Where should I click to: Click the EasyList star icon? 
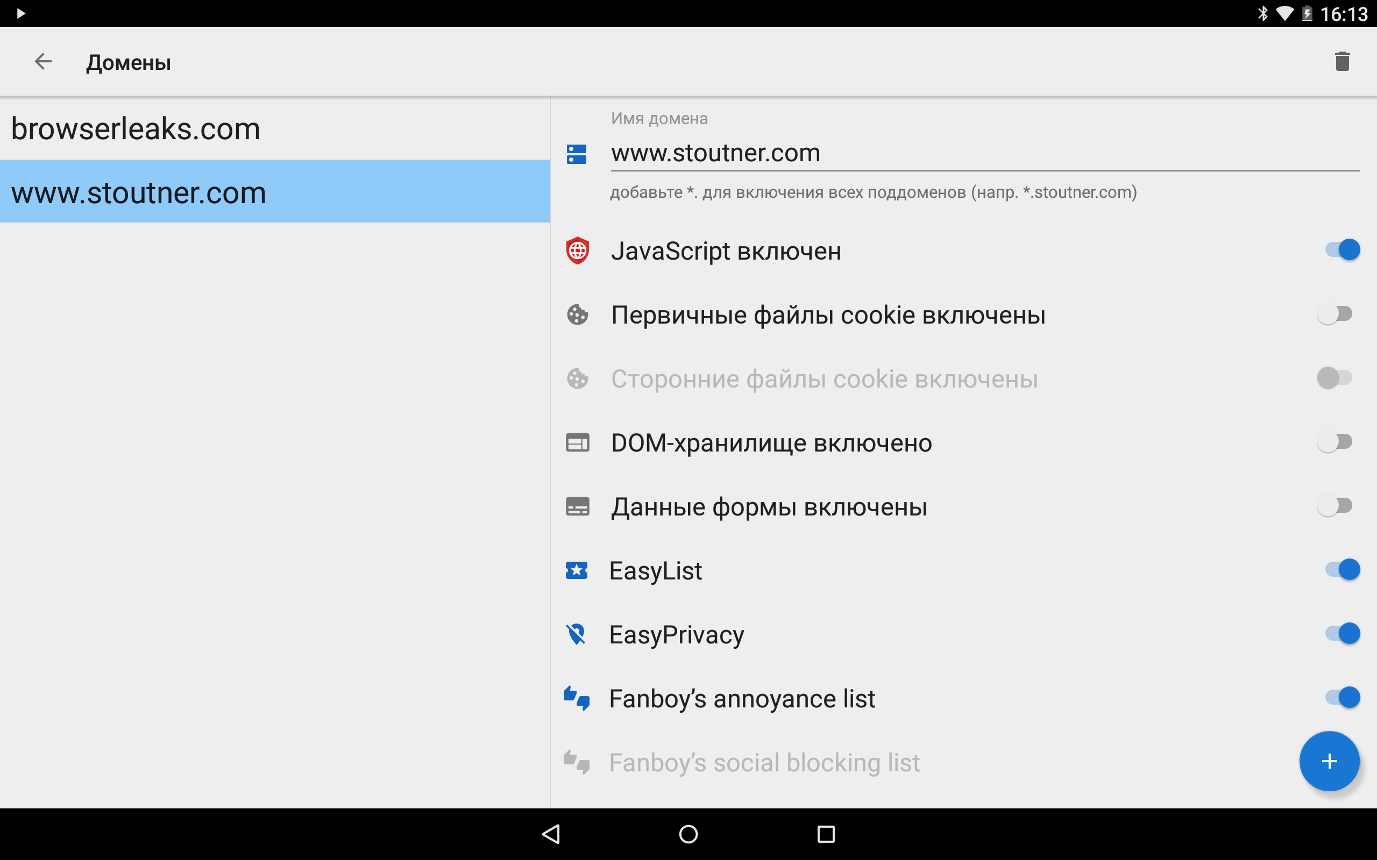click(577, 570)
